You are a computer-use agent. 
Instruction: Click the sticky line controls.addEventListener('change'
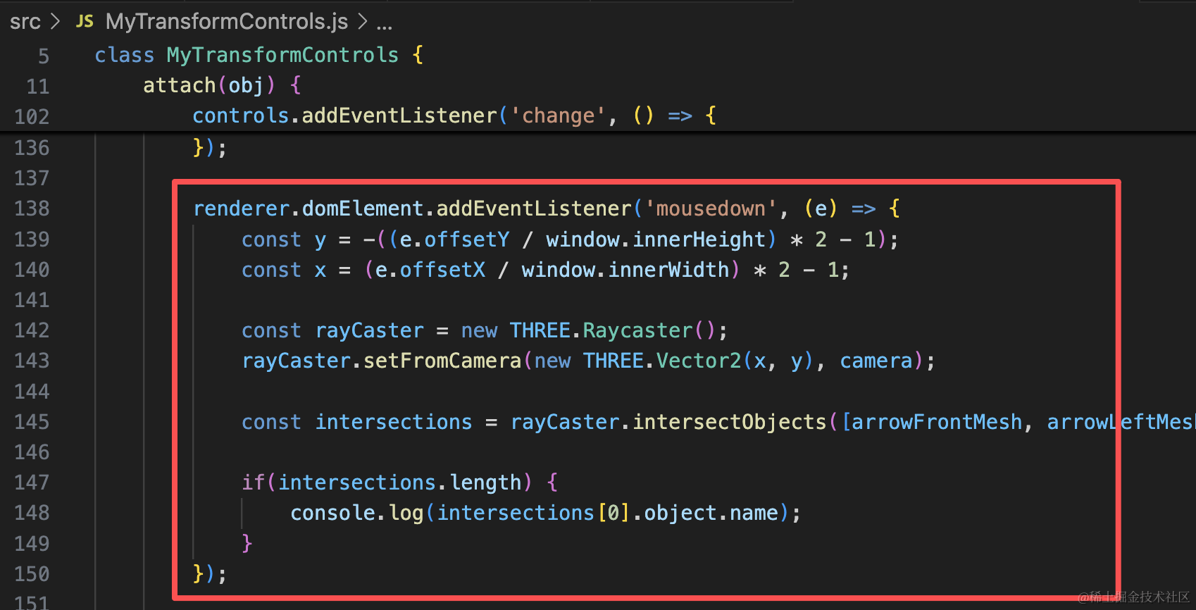(x=454, y=116)
